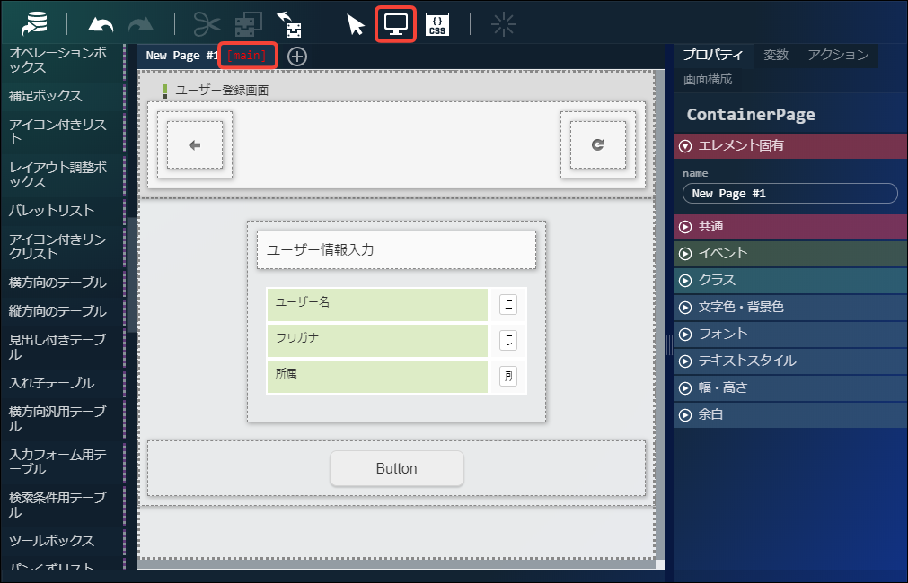The image size is (908, 583).
Task: Select the New Page #1 tab
Action: pyautogui.click(x=181, y=57)
